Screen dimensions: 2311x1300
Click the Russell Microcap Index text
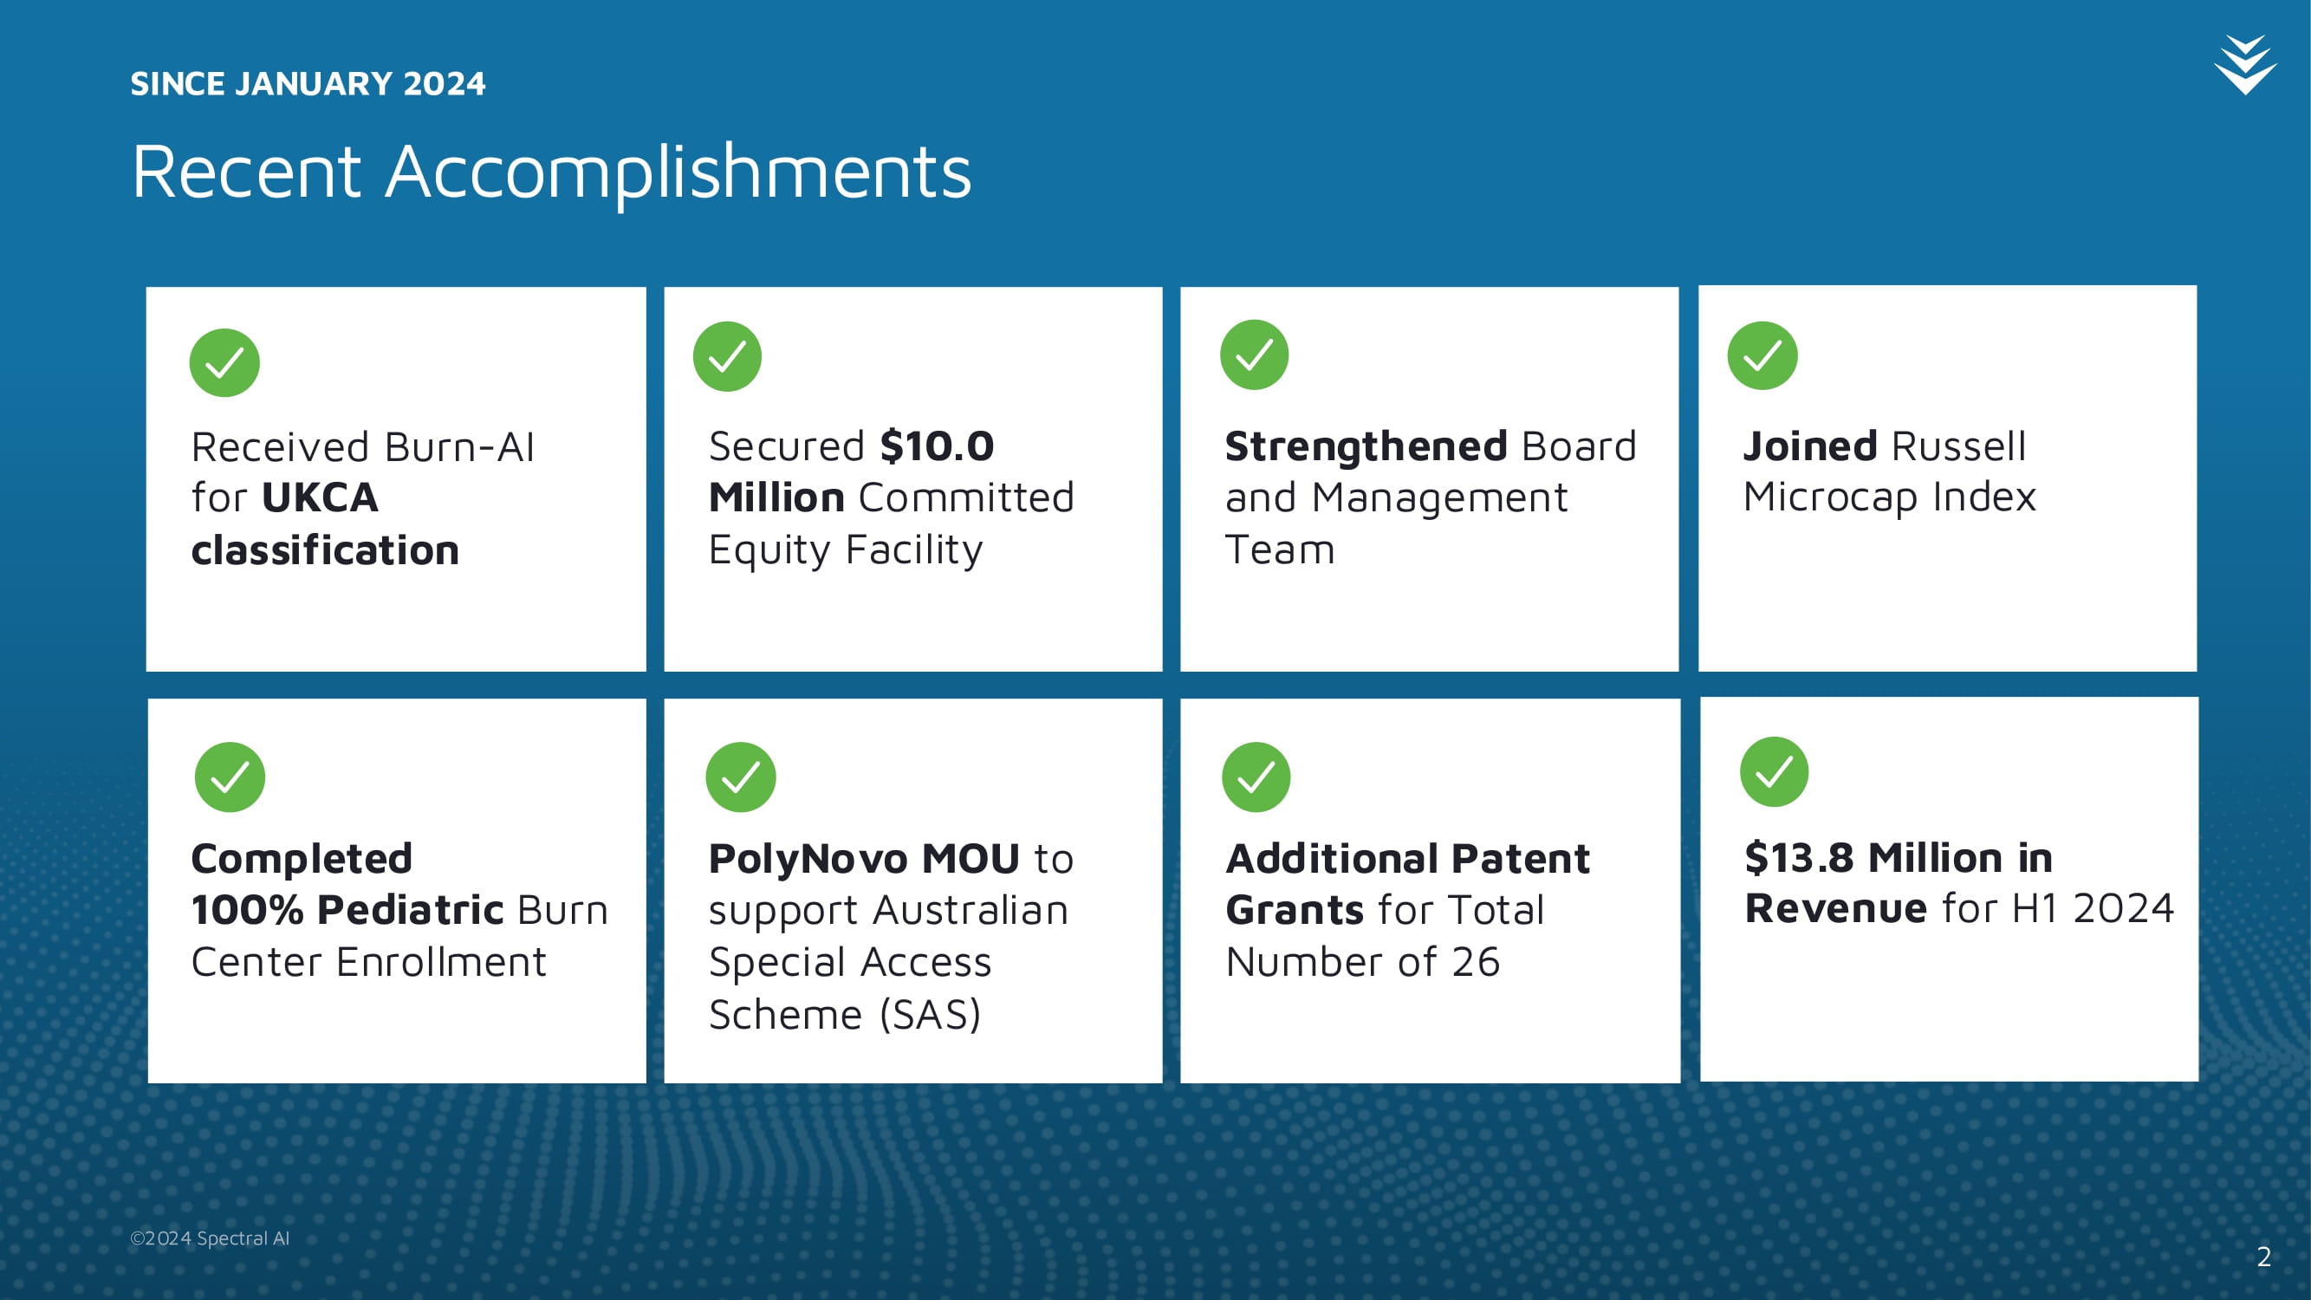[1889, 472]
